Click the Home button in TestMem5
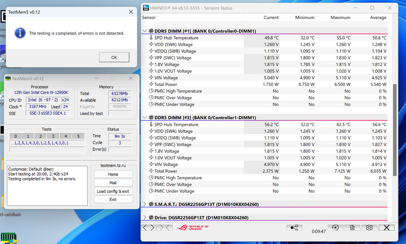Image resolution: width=406 pixels, height=244 pixels. coord(113,174)
